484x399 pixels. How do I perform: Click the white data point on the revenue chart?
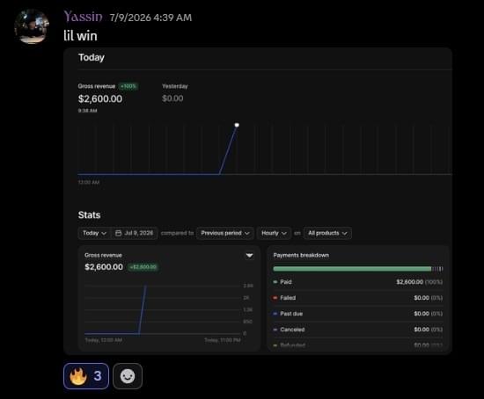tap(237, 125)
